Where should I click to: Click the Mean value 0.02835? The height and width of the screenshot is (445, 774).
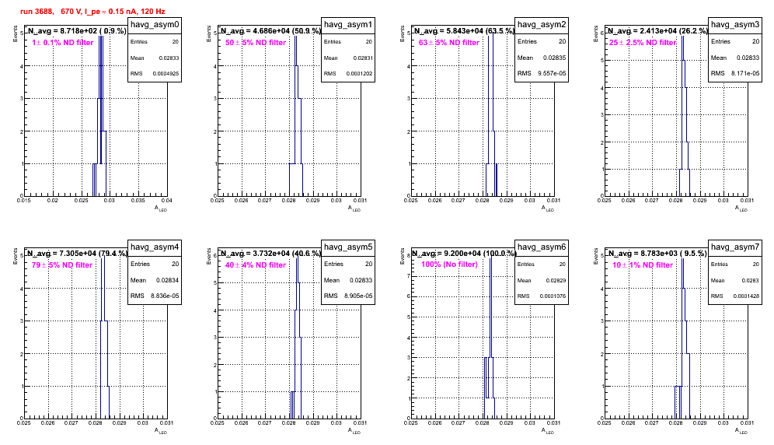(x=555, y=58)
